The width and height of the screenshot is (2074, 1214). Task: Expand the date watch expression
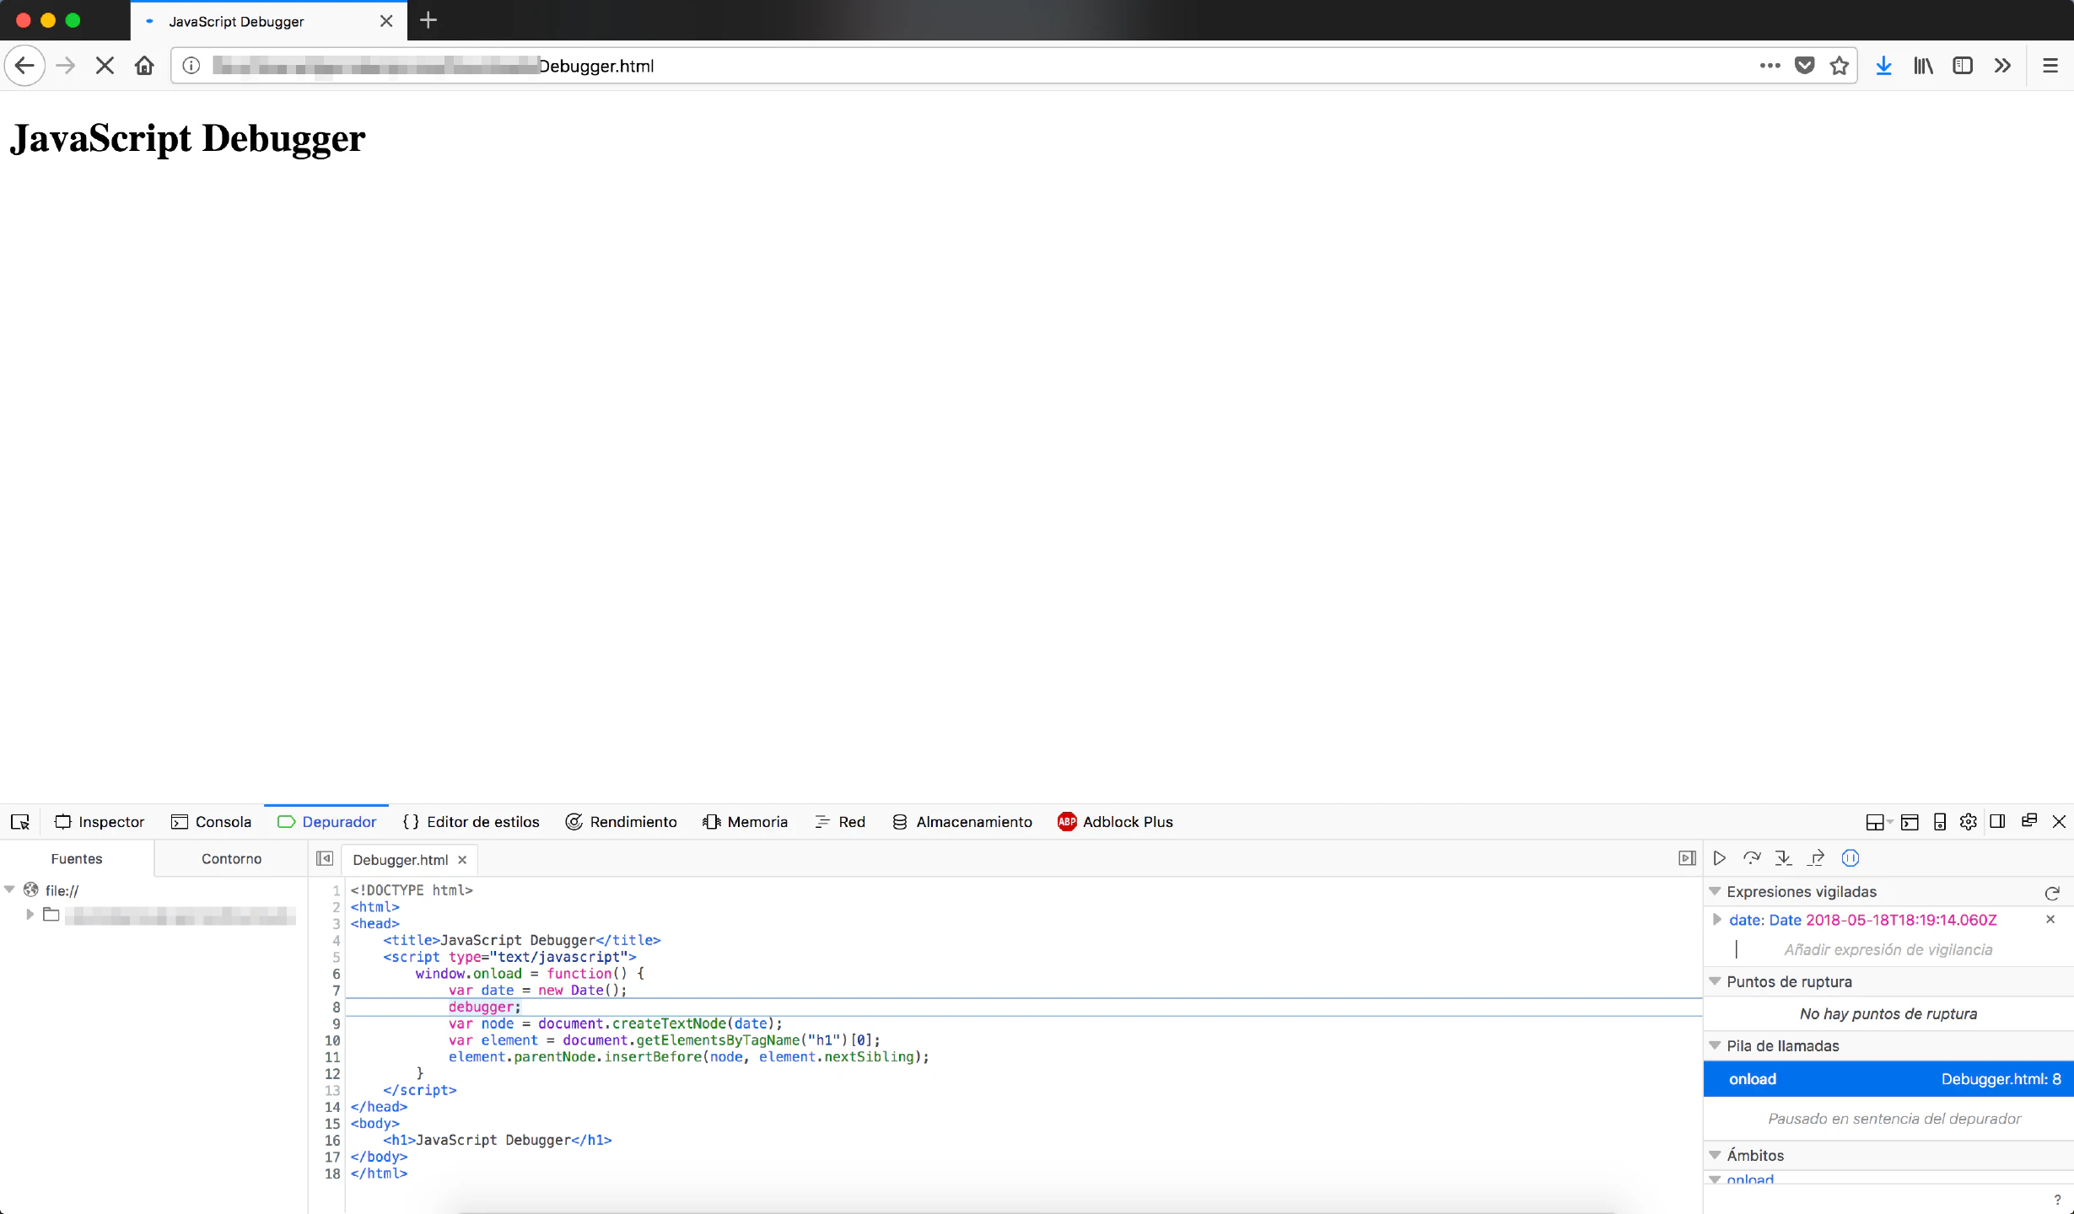(1716, 920)
